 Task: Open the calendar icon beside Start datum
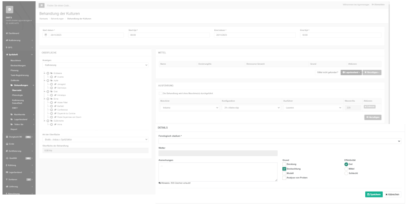click(46, 35)
